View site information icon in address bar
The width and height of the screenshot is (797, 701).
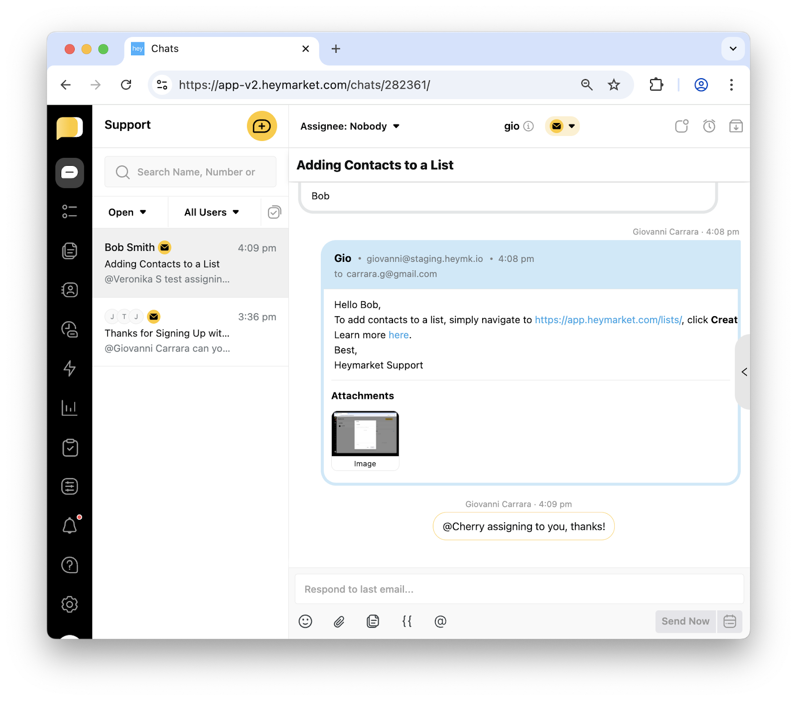(x=162, y=85)
